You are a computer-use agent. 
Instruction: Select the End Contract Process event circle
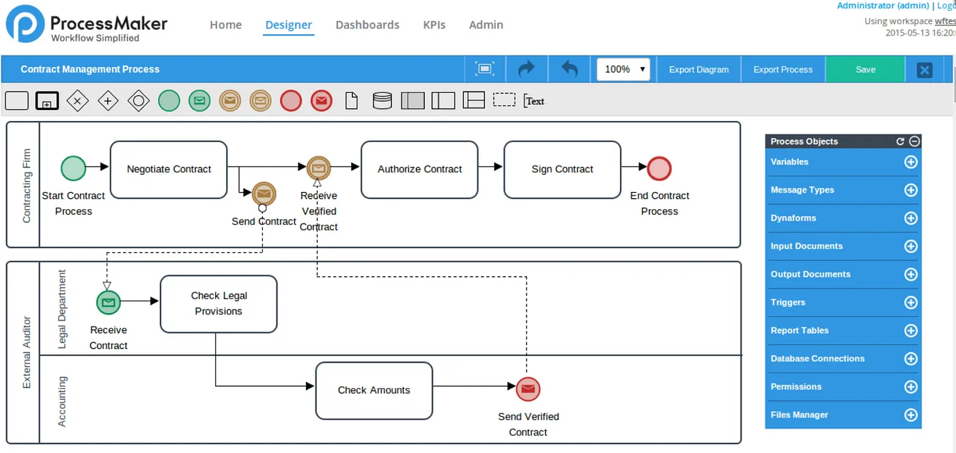pyautogui.click(x=659, y=168)
